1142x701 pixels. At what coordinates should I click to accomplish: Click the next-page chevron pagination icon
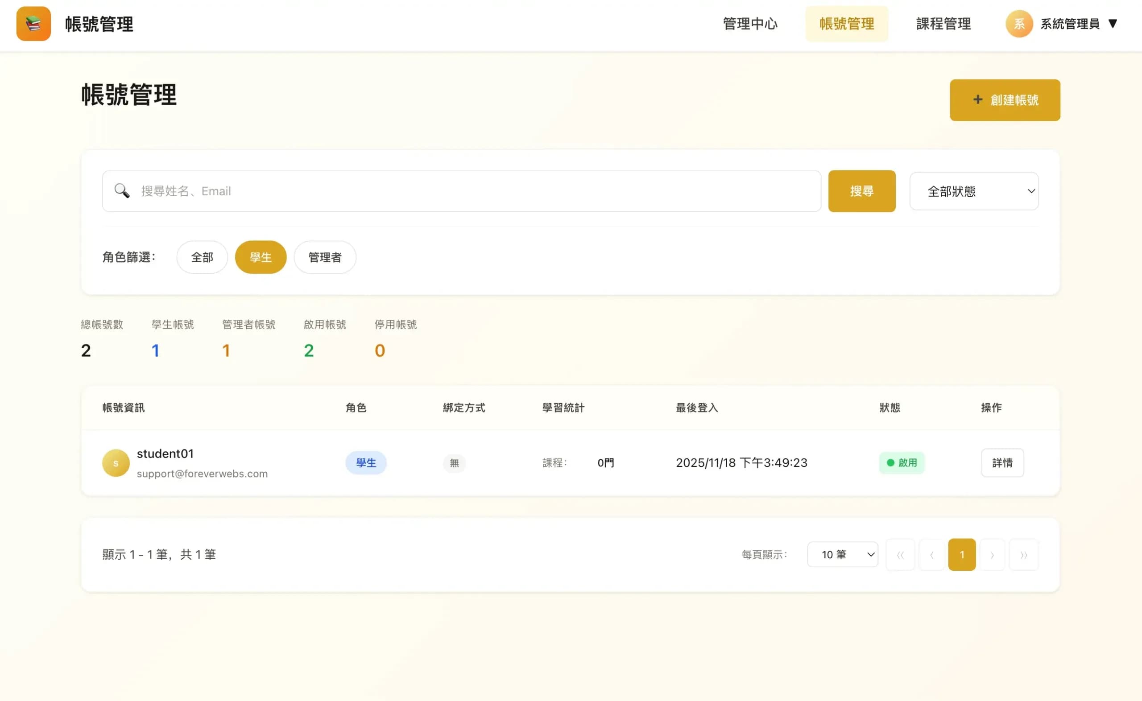(992, 554)
